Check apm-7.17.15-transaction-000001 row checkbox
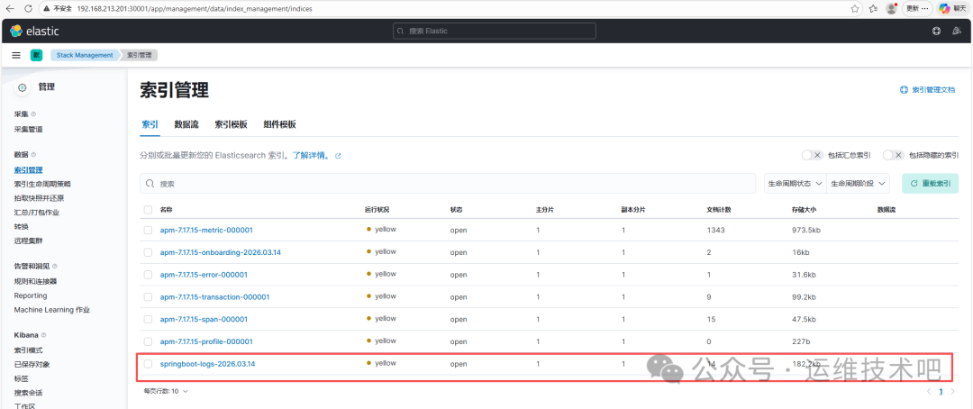The image size is (973, 409). pyautogui.click(x=148, y=297)
